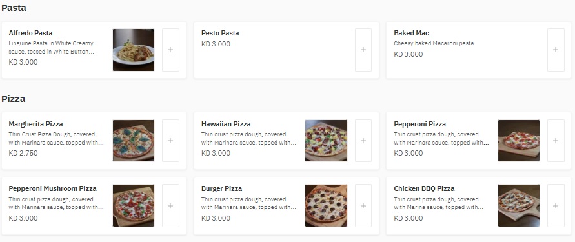The image size is (575, 242).
Task: Add Pepperoni Pizza via its plus icon
Action: coord(556,141)
